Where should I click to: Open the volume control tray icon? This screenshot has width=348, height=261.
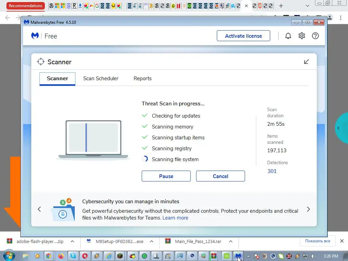click(x=313, y=256)
